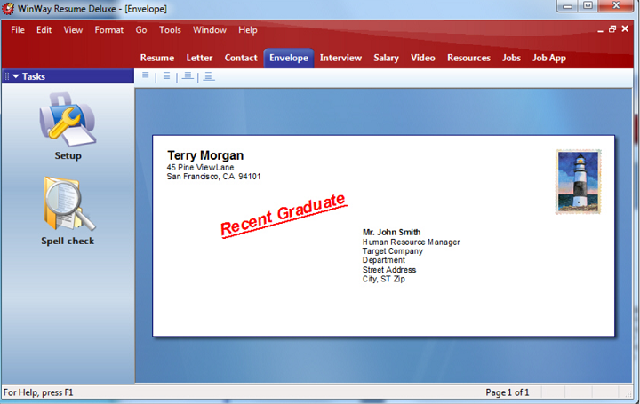Click the 'Setup' label under printer icon
This screenshot has width=640, height=404.
tap(68, 155)
